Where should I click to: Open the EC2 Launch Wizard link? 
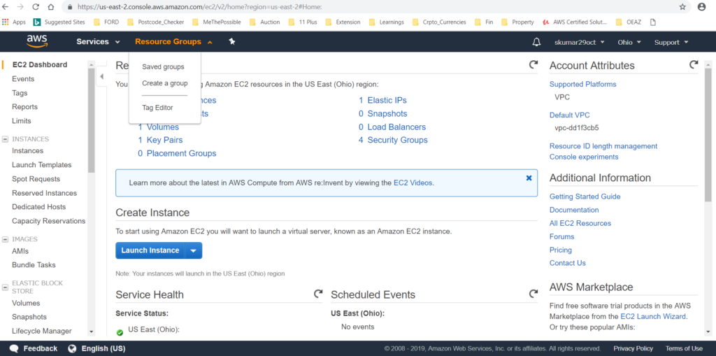click(653, 316)
